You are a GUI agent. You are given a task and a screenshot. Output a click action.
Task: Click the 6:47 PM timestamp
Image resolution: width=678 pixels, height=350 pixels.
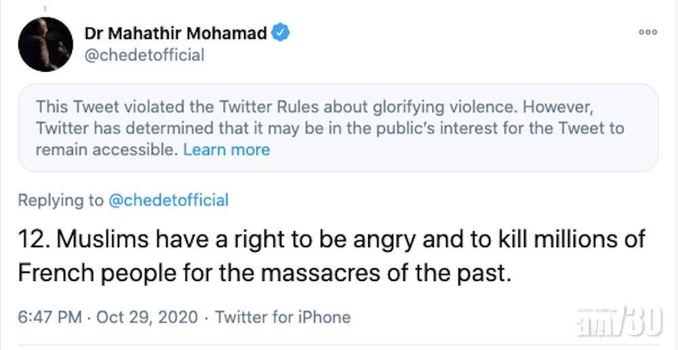[49, 317]
